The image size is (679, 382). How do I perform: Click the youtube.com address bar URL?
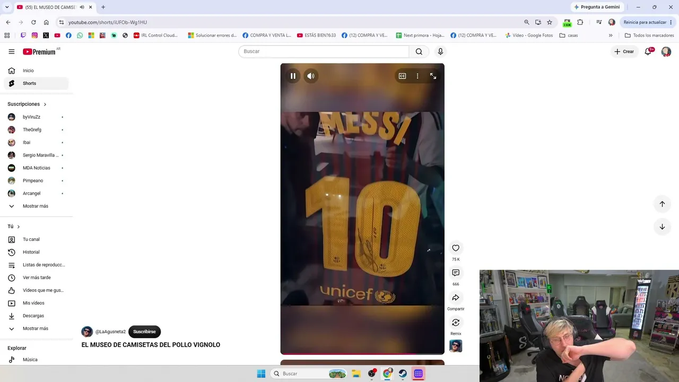pos(108,22)
